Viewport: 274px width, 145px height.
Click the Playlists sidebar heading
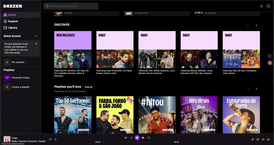[9, 70]
